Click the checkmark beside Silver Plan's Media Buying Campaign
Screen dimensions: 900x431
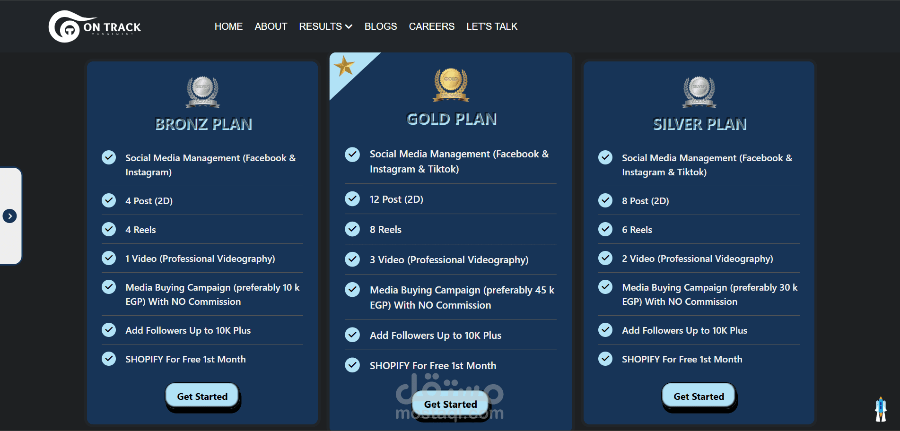(x=605, y=287)
